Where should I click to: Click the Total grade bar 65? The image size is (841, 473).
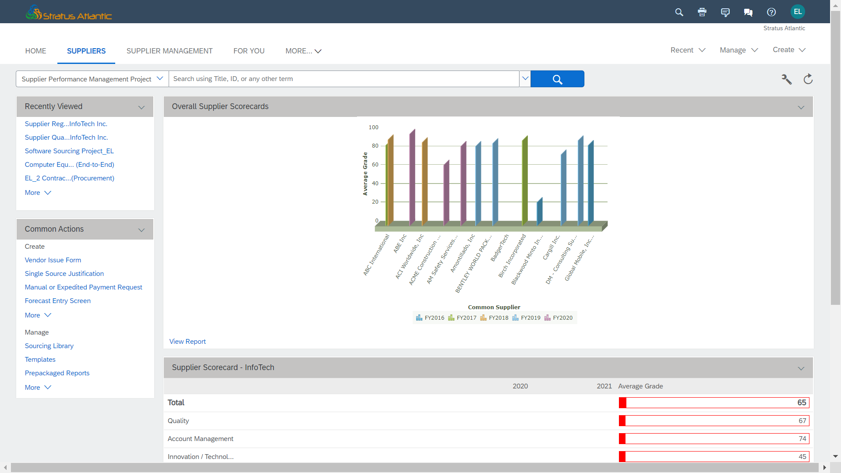point(714,402)
